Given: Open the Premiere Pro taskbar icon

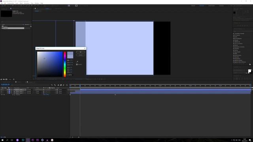Looking at the screenshot, I should coord(33,140).
